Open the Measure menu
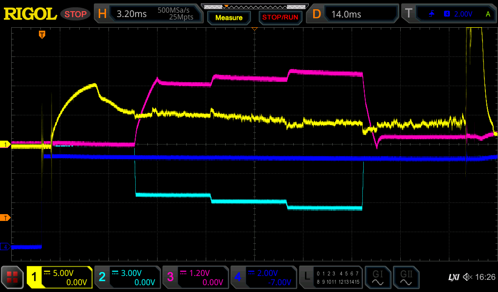 [x=229, y=18]
